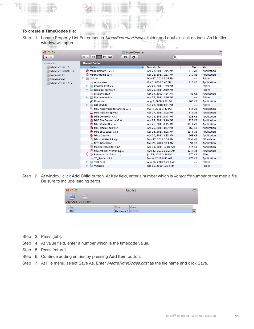Click the Quick Look eye button
Image resolution: width=254 pixels, height=329 pixels.
[x=125, y=57]
